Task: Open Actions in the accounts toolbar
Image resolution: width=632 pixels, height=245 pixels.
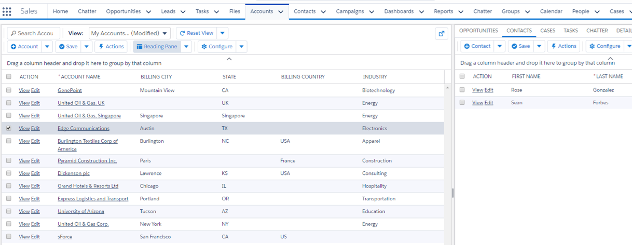Action: tap(111, 46)
